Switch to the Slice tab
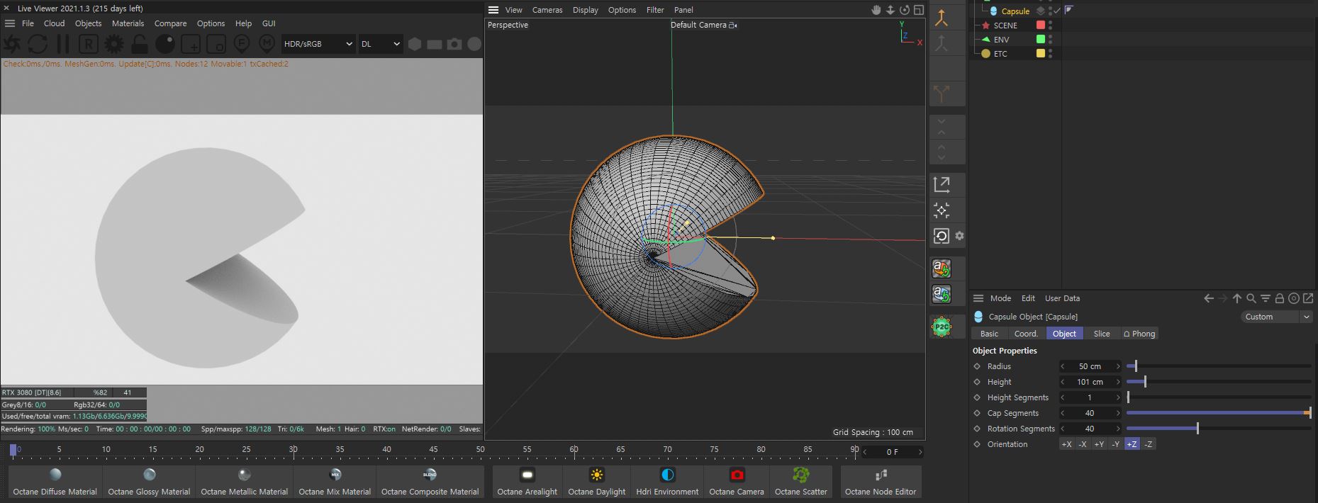Image resolution: width=1318 pixels, height=503 pixels. [1102, 334]
